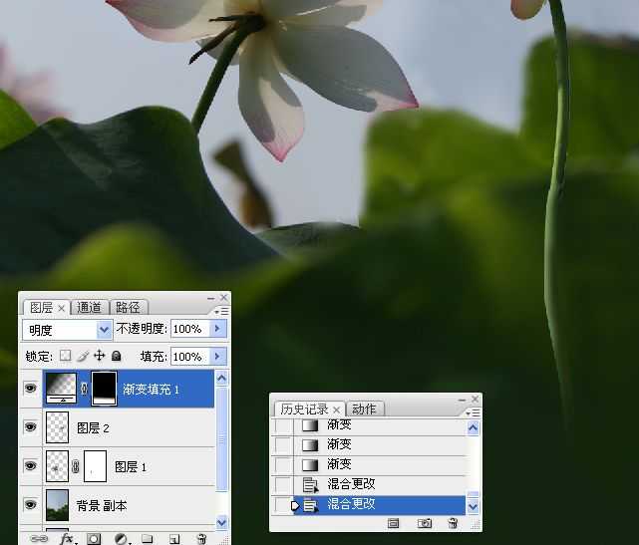This screenshot has height=545, width=639.
Task: Create a new layer group
Action: coord(147,538)
